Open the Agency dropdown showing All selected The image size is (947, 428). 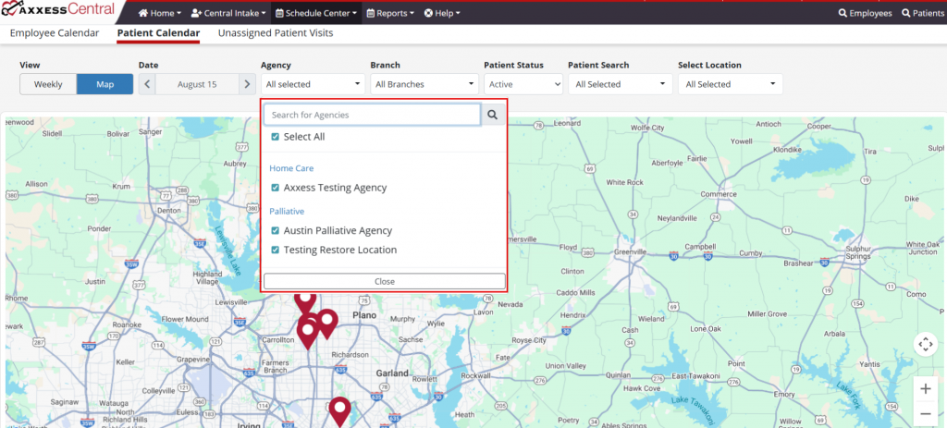tap(313, 84)
